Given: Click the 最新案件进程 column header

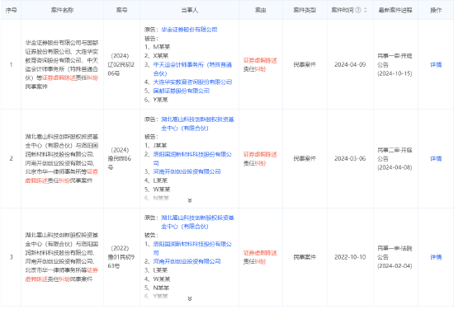Looking at the screenshot, I should [x=395, y=10].
